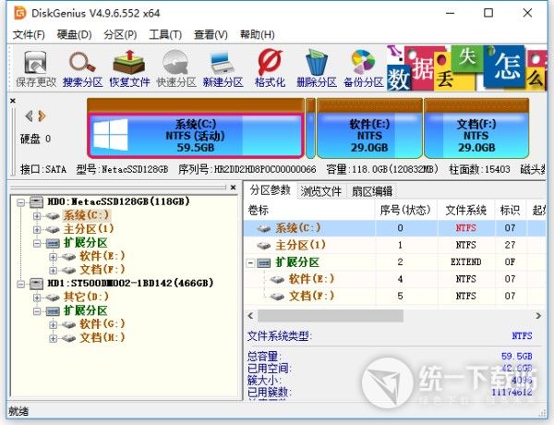Open the Search Partition (搜索分区) tool
Viewport: 554px width, 425px height.
pyautogui.click(x=82, y=69)
